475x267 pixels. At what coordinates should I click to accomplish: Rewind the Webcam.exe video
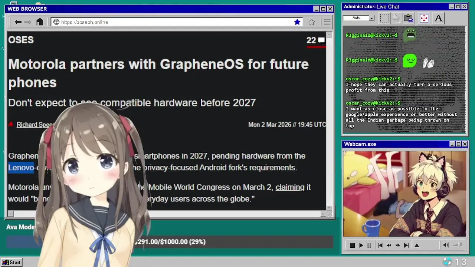pos(389,245)
